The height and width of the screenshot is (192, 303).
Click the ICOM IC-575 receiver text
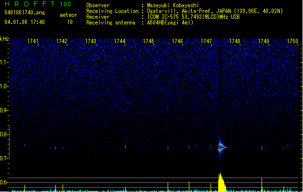(x=193, y=17)
